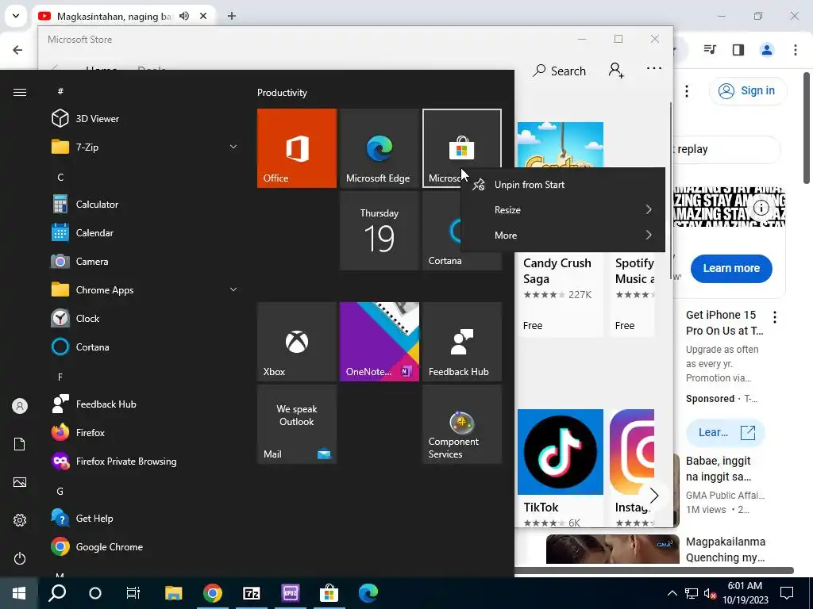Open Chrome three-dot menu

pos(796,50)
